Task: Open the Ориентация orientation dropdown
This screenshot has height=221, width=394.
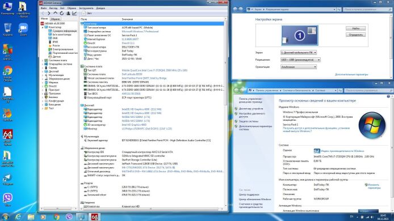Action: (299, 67)
